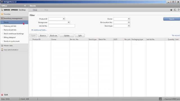180x101 pixels.
Task: Click the Favorites star icon in sidebar
Action: coord(2,14)
